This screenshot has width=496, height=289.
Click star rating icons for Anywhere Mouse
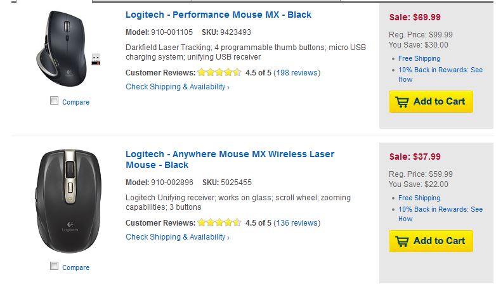(219, 223)
